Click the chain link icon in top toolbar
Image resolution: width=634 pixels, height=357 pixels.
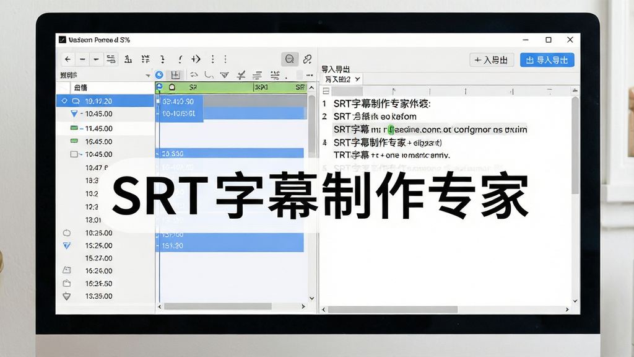[307, 59]
